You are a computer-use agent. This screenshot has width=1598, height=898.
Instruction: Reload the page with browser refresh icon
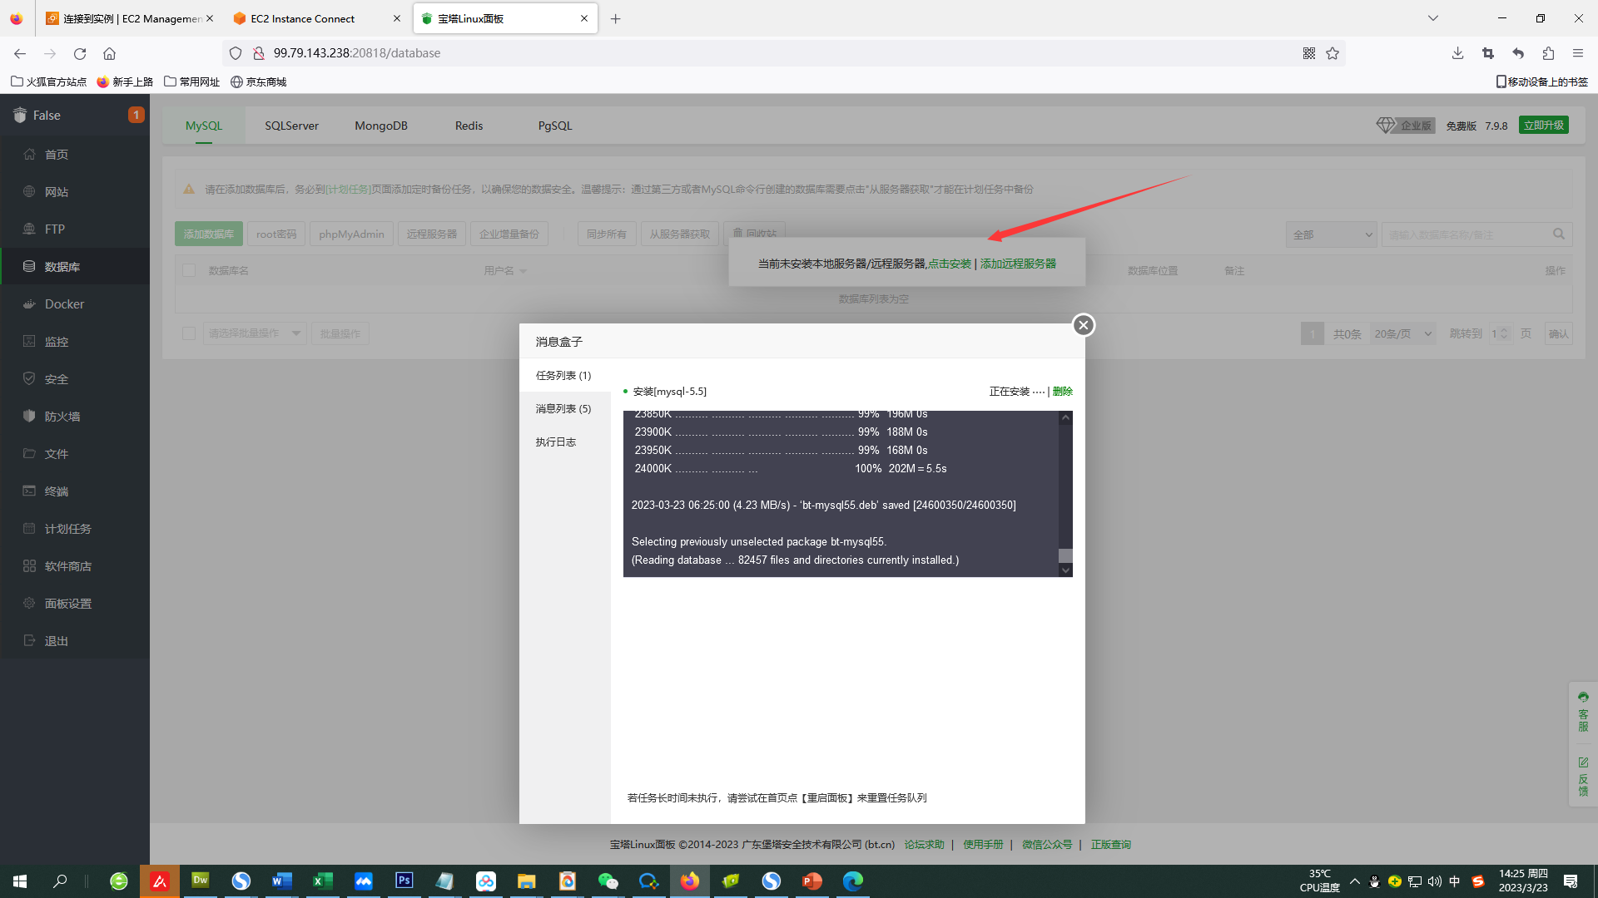[80, 53]
